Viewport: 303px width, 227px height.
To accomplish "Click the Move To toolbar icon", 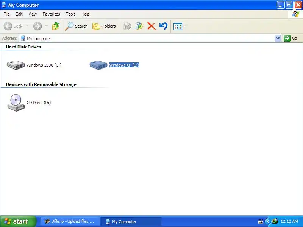I will tap(127, 26).
